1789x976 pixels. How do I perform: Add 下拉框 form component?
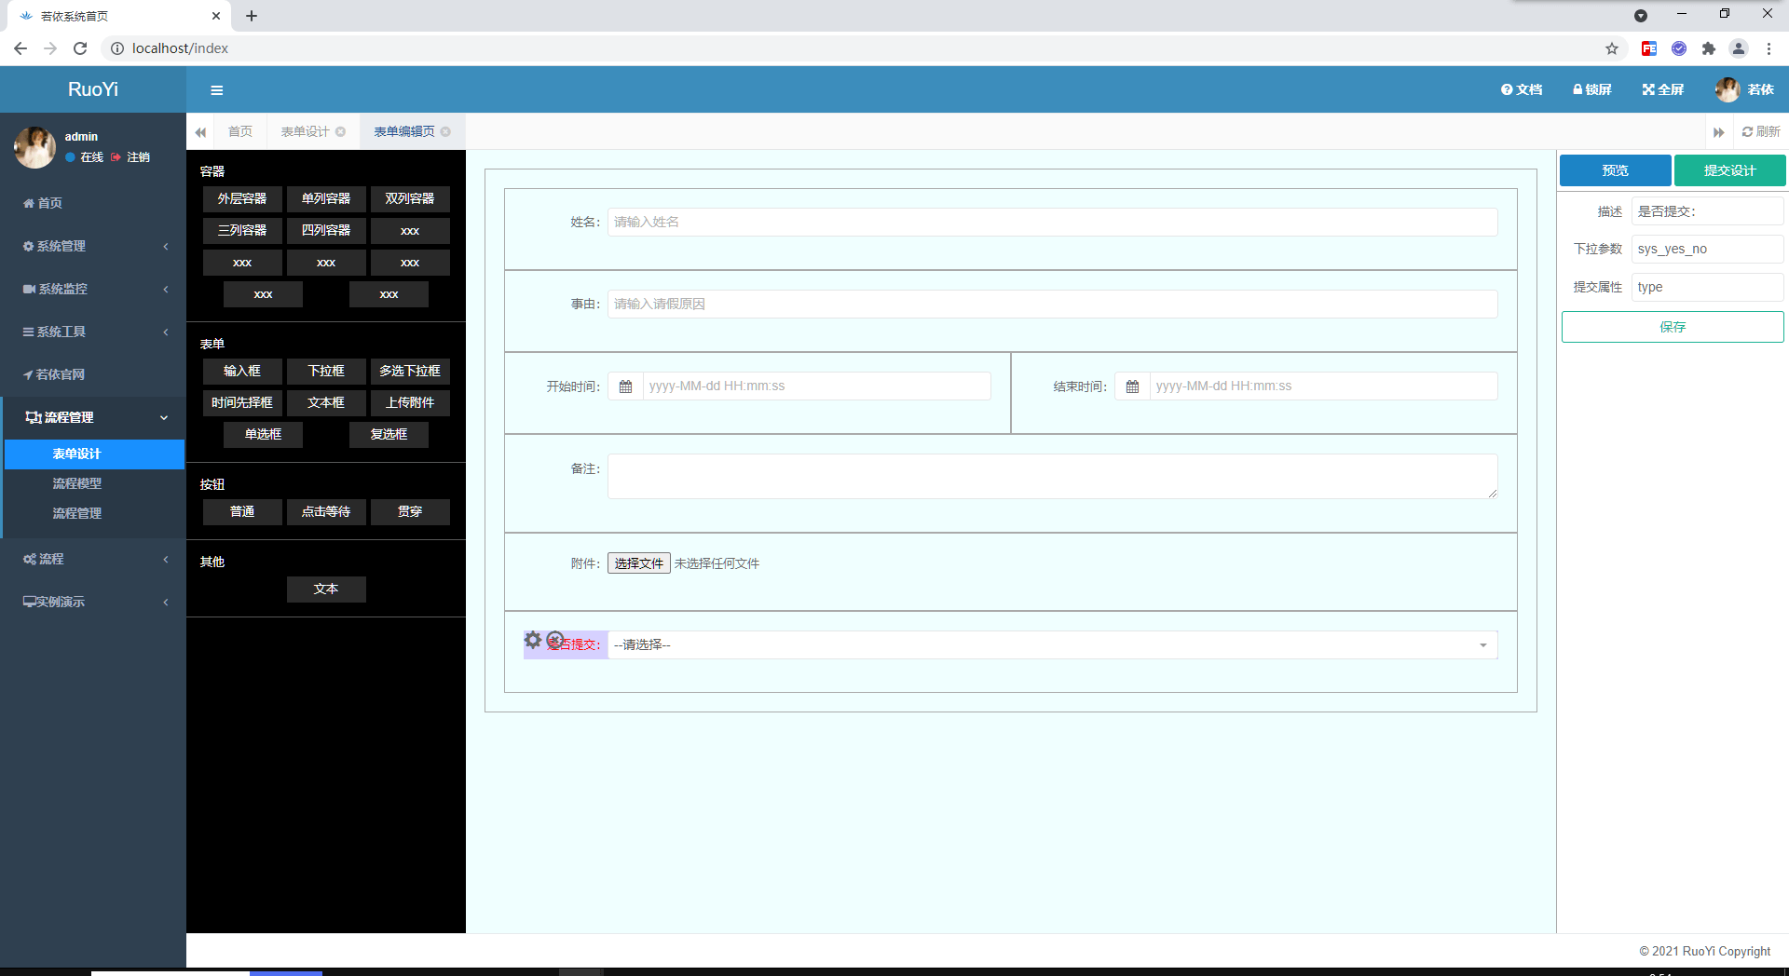tap(326, 372)
